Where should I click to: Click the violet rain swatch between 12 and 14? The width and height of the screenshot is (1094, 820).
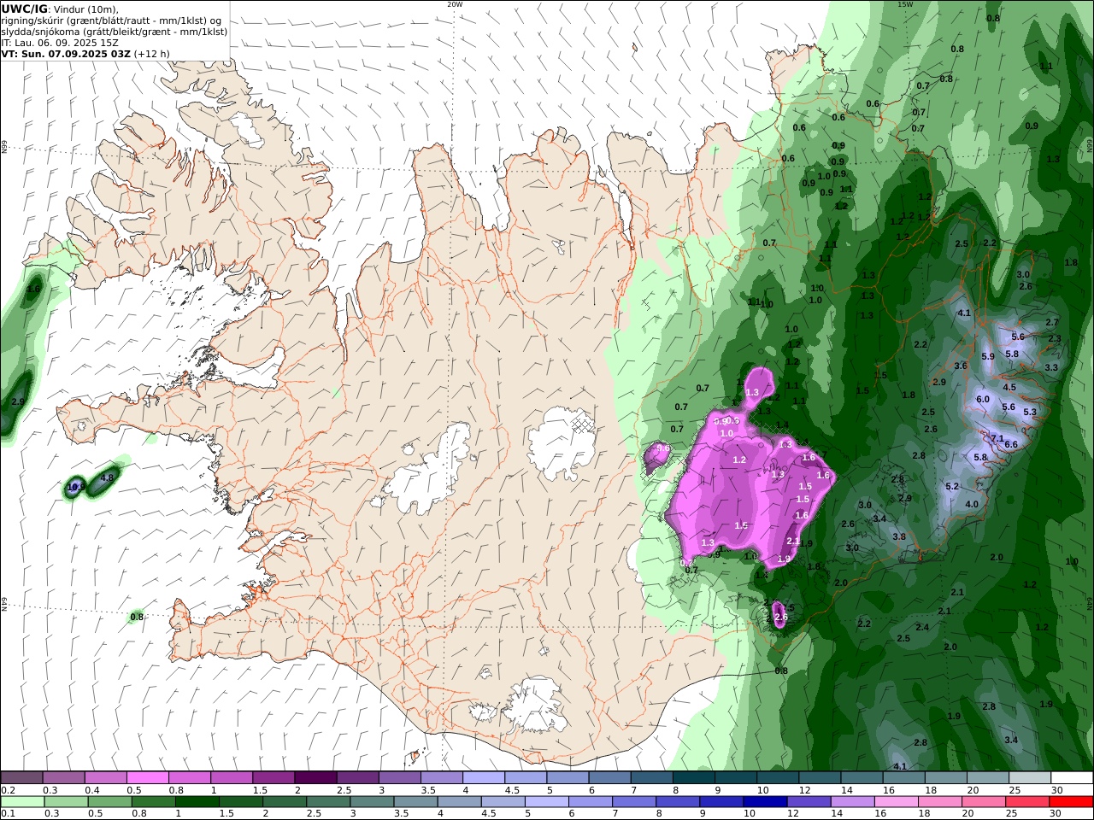coord(809,802)
